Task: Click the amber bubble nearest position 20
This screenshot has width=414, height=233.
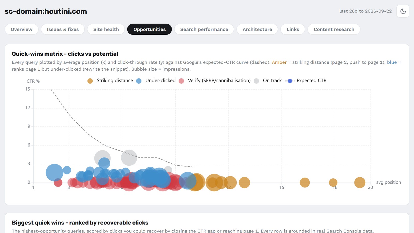Action: 360,183
